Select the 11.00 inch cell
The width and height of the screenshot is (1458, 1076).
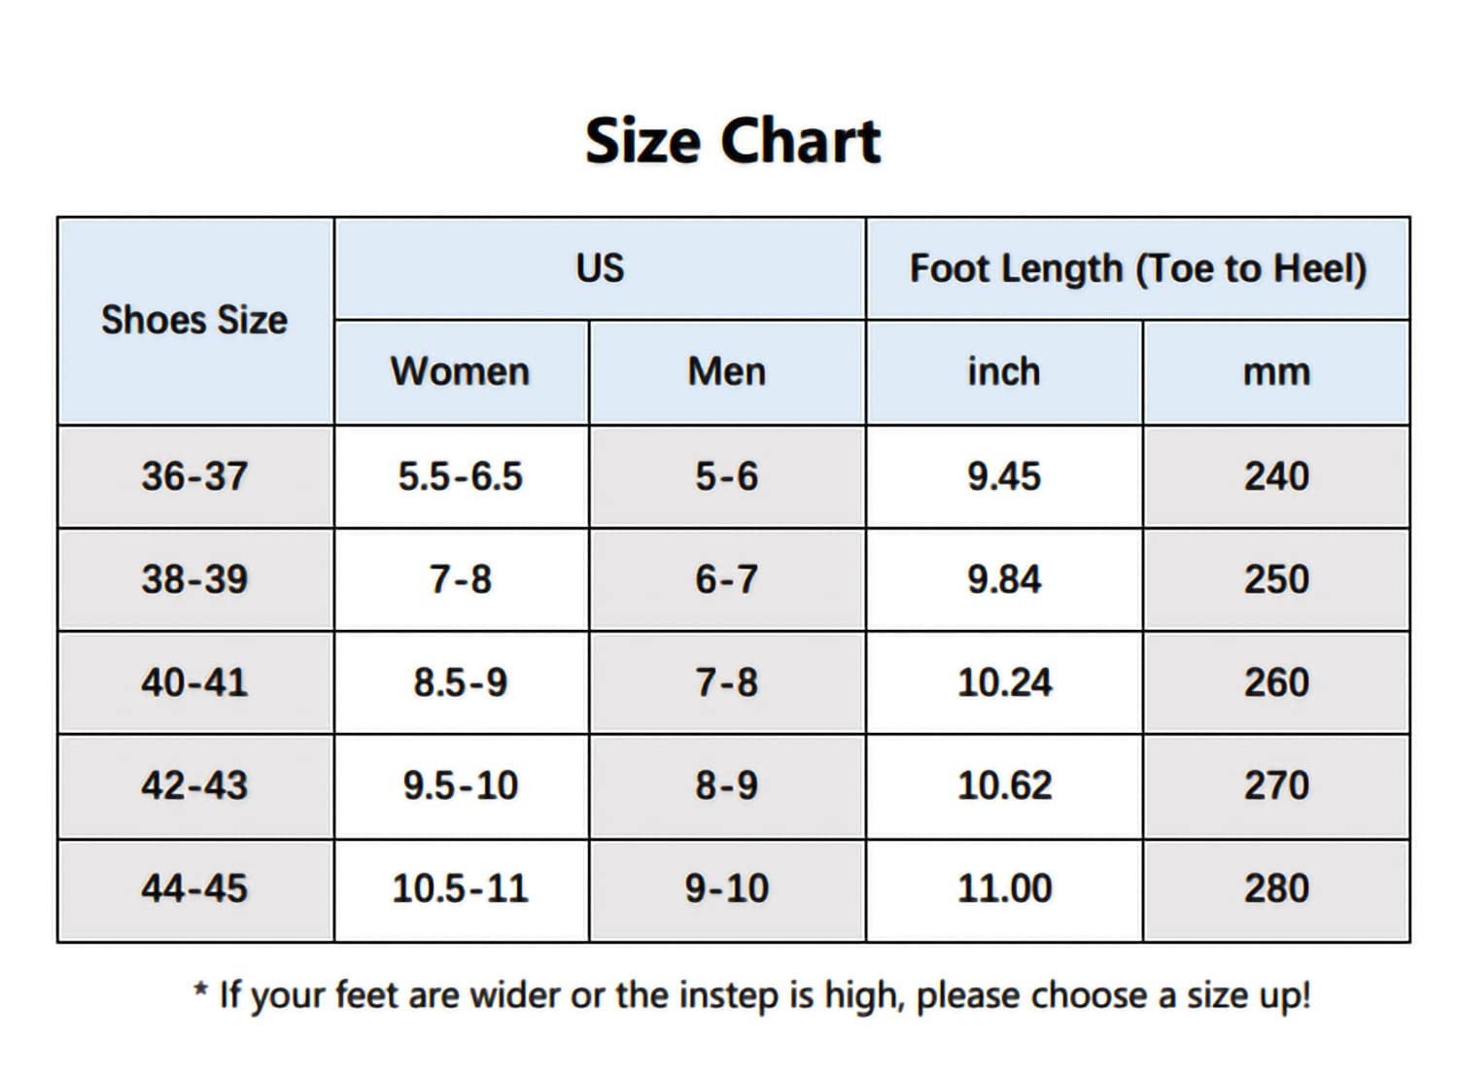(x=1004, y=889)
